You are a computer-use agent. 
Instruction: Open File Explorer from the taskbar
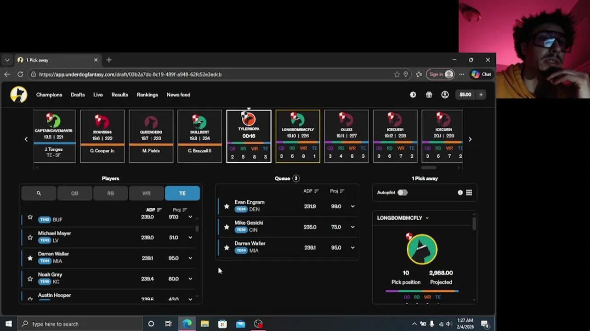tap(205, 324)
